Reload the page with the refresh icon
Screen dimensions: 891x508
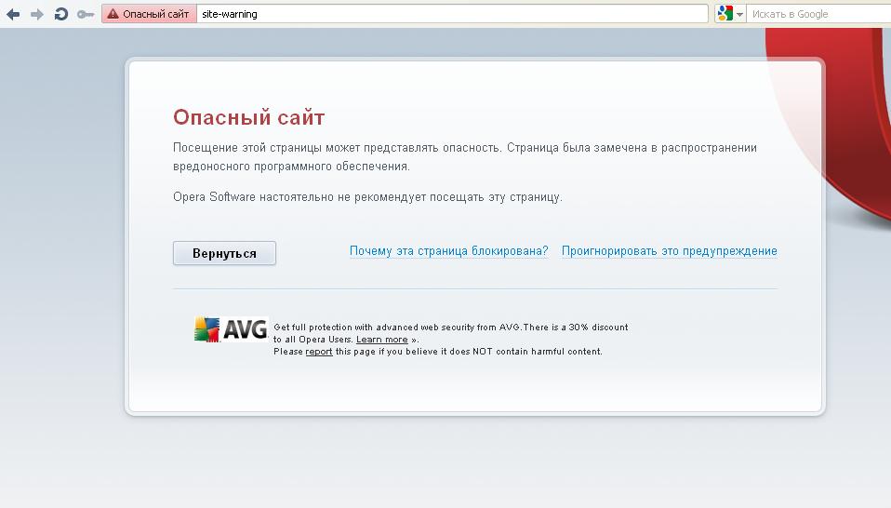click(x=60, y=14)
